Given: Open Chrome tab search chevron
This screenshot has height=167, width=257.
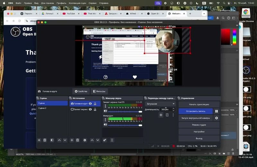Looking at the screenshot, I should [204, 13].
